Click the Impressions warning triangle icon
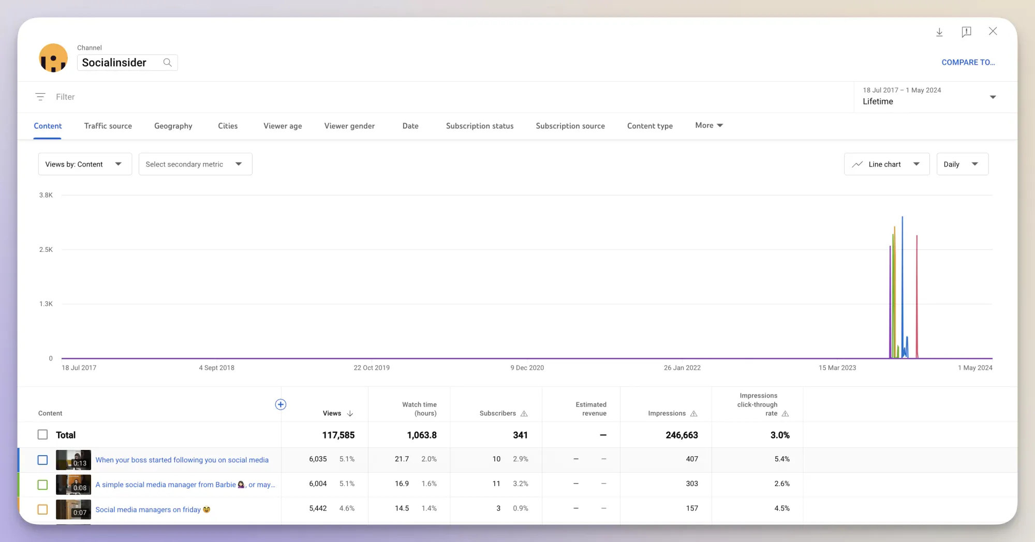Screen dimensions: 1035x542 tap(693, 413)
